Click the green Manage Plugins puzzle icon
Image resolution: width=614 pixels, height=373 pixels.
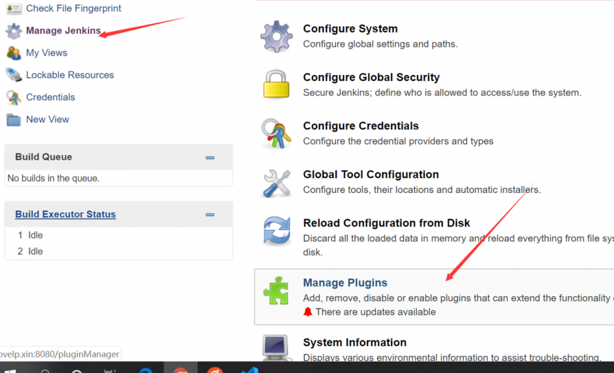coord(276,291)
